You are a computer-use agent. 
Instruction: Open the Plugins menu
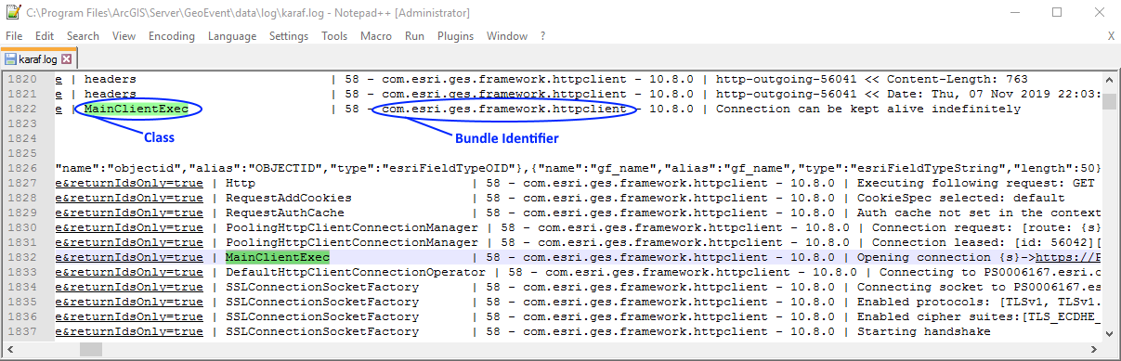click(x=455, y=36)
